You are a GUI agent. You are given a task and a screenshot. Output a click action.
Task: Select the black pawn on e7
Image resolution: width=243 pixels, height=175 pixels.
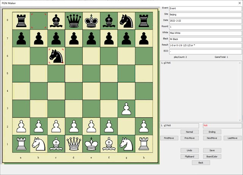click(x=91, y=38)
